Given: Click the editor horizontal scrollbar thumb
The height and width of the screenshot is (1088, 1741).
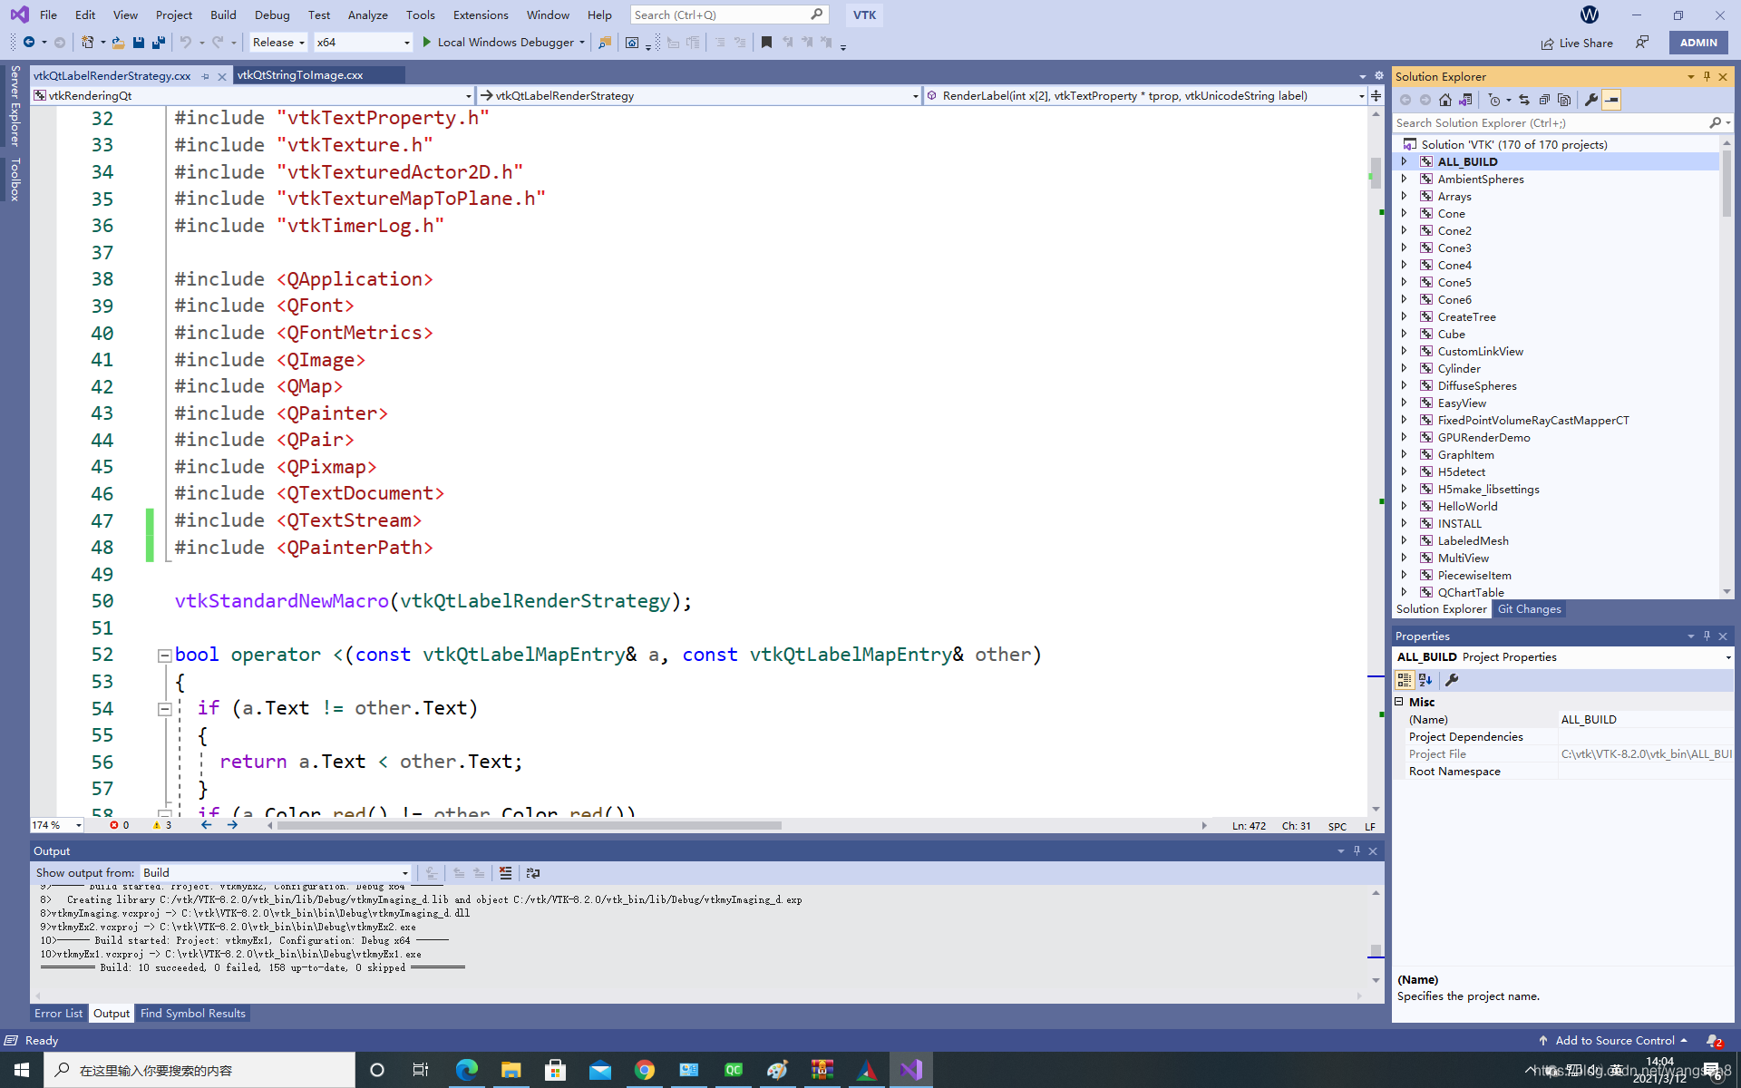Looking at the screenshot, I should coord(530,825).
